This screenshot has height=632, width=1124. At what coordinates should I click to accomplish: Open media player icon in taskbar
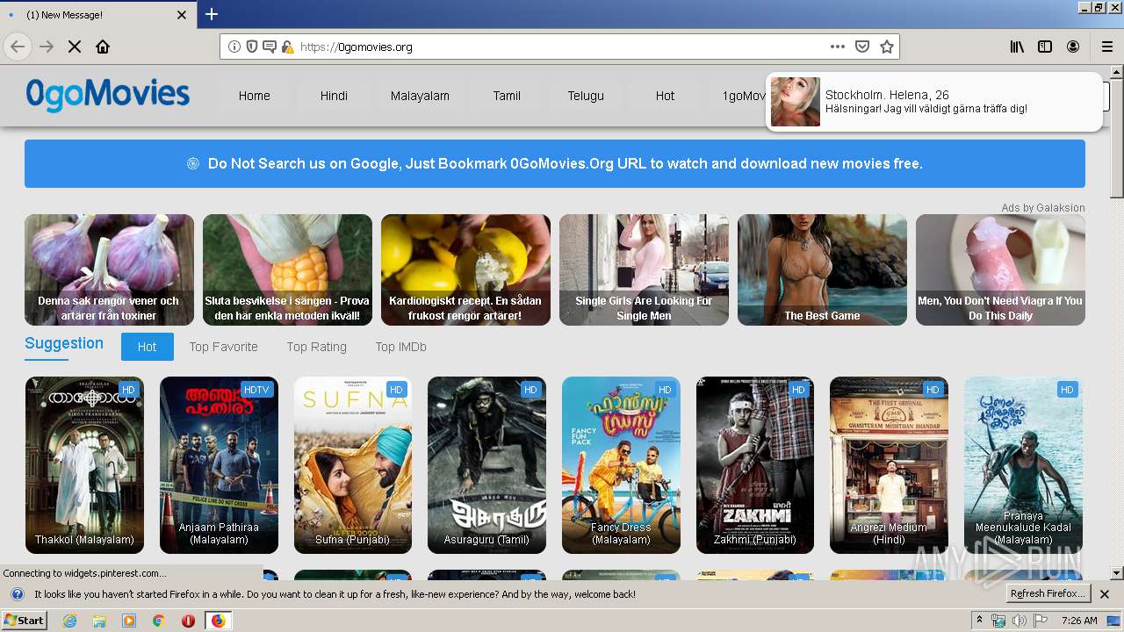129,621
